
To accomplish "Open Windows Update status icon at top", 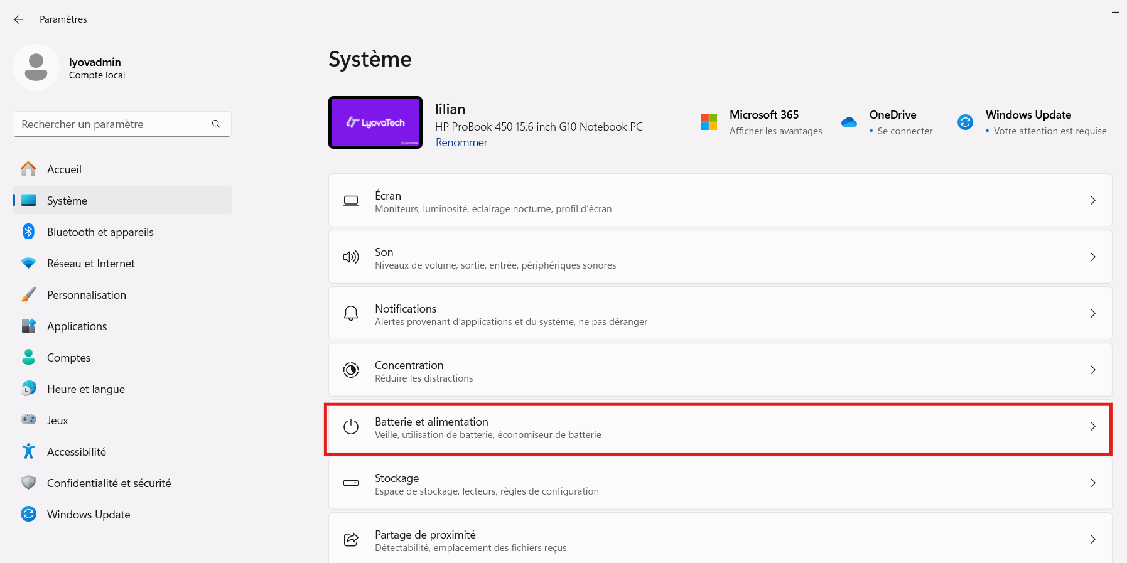I will click(x=965, y=122).
